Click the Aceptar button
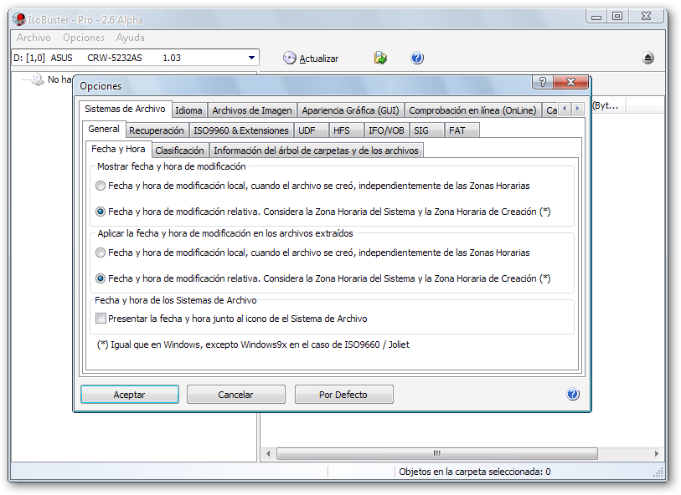The width and height of the screenshot is (681, 495). click(129, 395)
